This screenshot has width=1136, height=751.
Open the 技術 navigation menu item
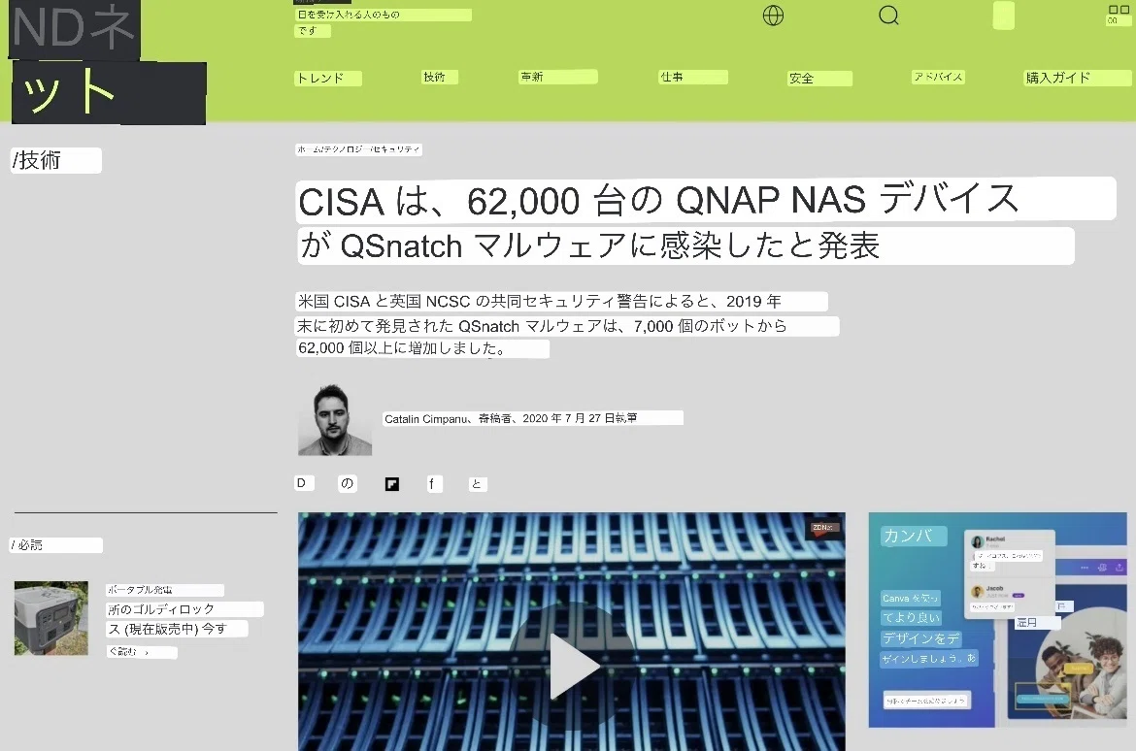[x=439, y=77]
